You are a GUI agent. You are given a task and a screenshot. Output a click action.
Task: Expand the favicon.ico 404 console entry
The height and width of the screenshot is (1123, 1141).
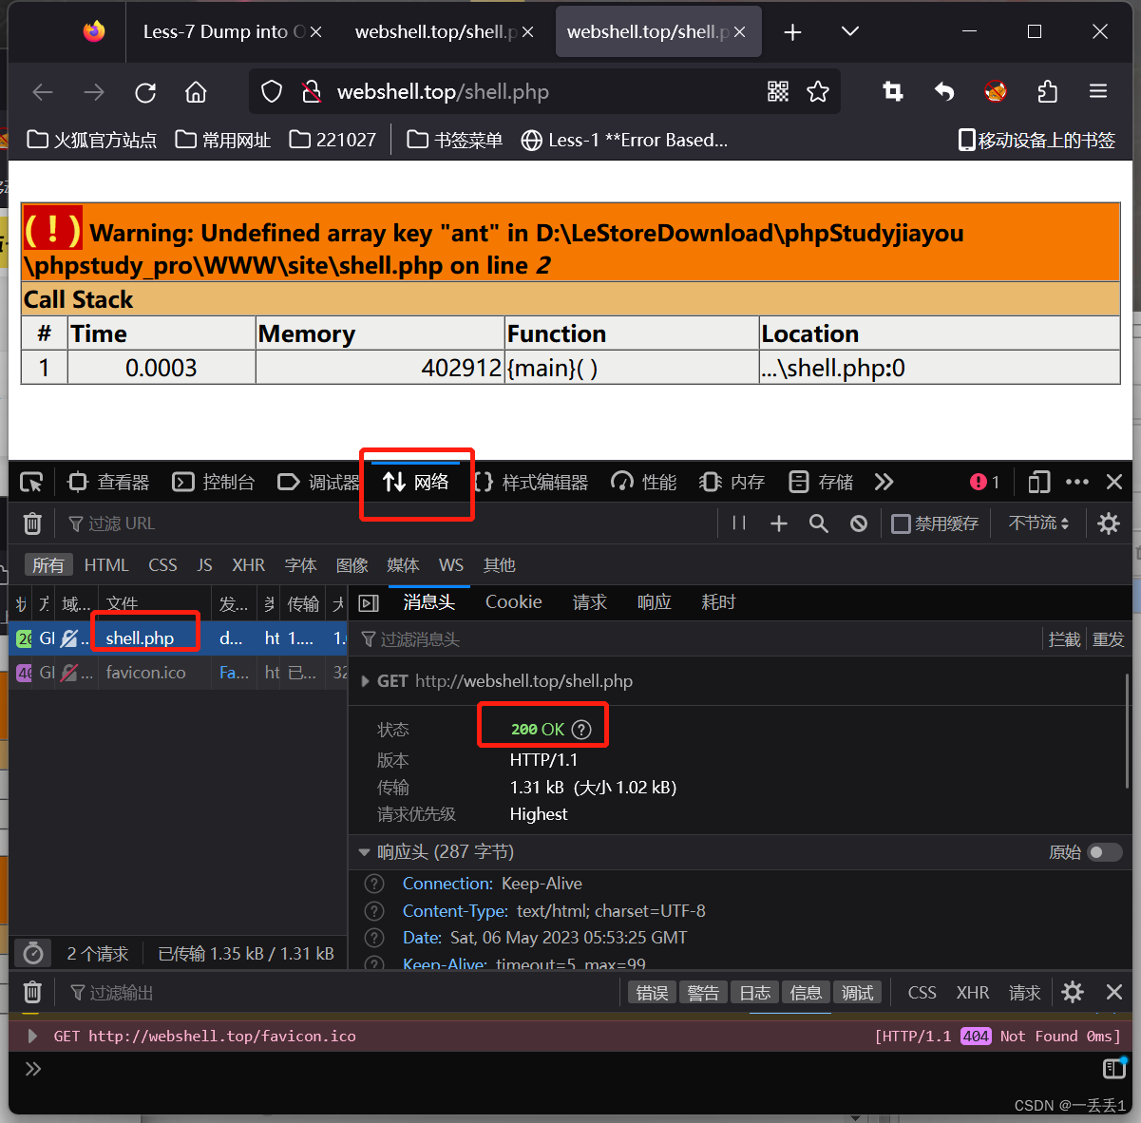tap(31, 1036)
